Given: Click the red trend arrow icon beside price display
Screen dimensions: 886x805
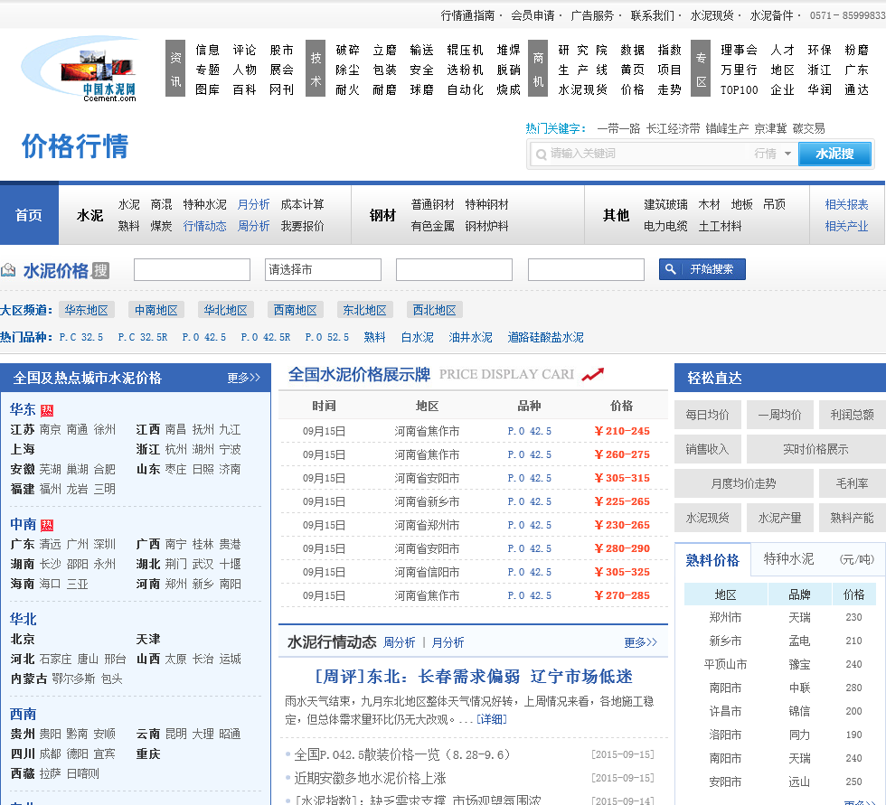Looking at the screenshot, I should (593, 374).
